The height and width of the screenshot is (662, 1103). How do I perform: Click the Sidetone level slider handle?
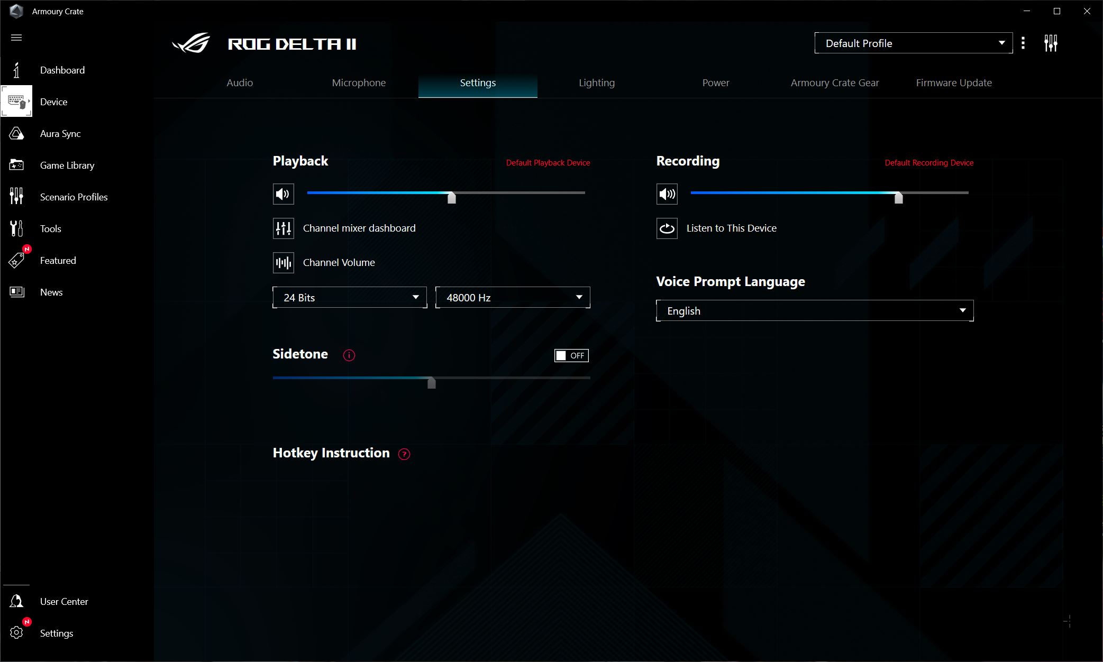pos(432,382)
